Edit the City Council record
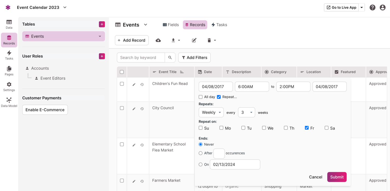 click(134, 109)
